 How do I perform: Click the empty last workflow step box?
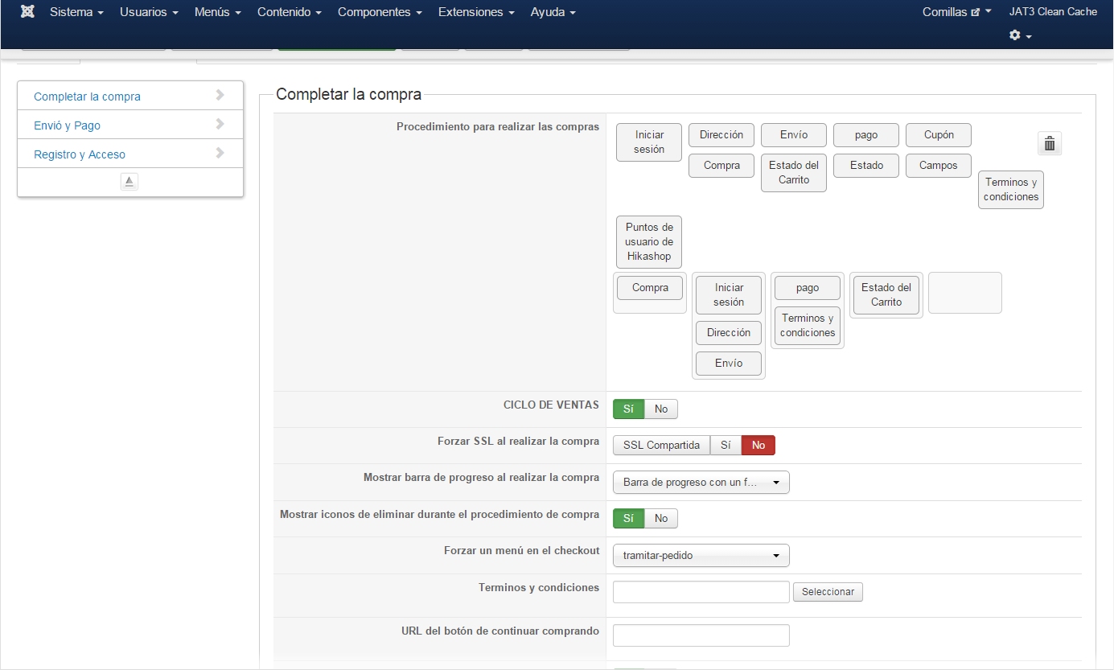[965, 293]
